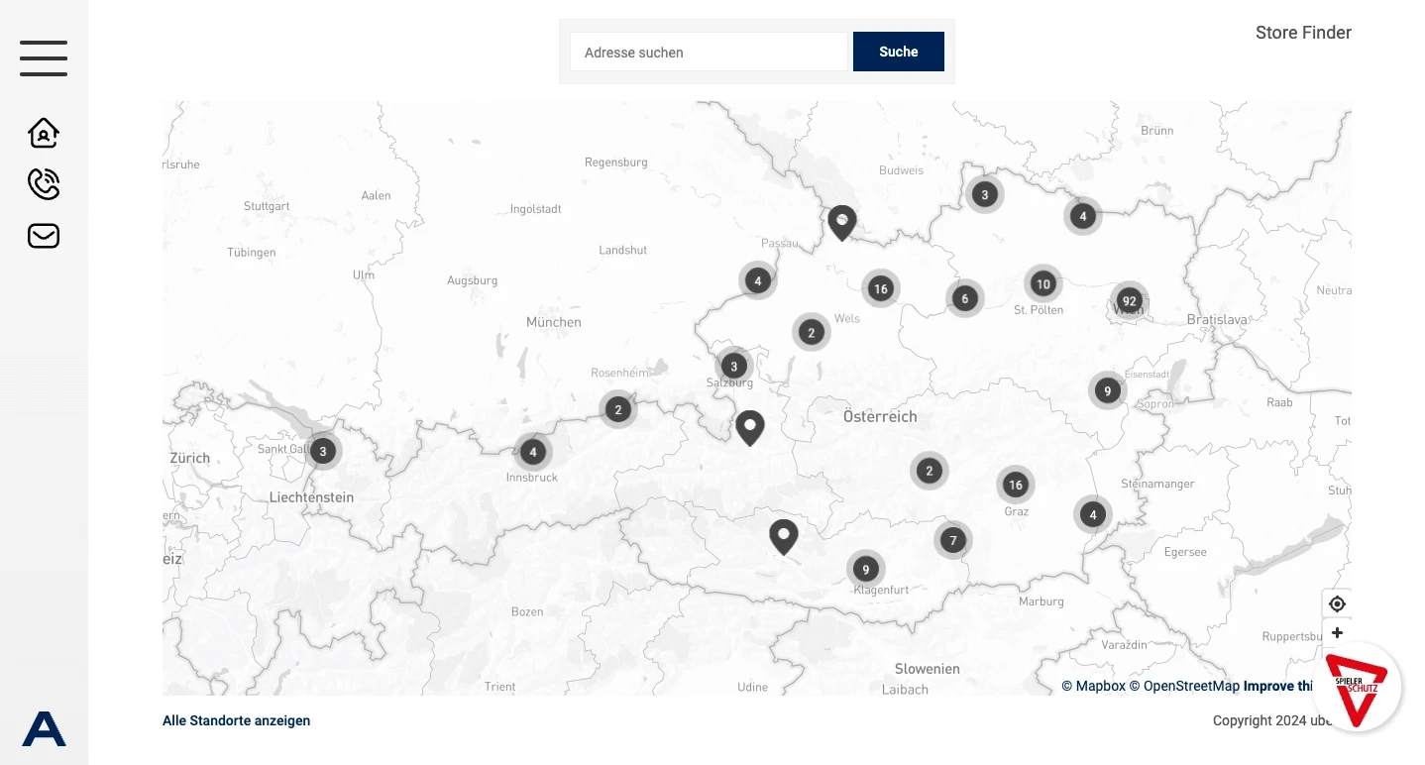
Task: Open the Mapbox attribution link
Action: 1093,686
